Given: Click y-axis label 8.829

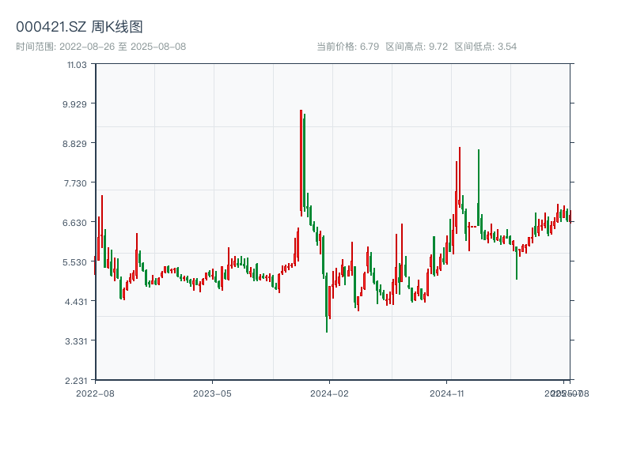Looking at the screenshot, I should pyautogui.click(x=74, y=144).
